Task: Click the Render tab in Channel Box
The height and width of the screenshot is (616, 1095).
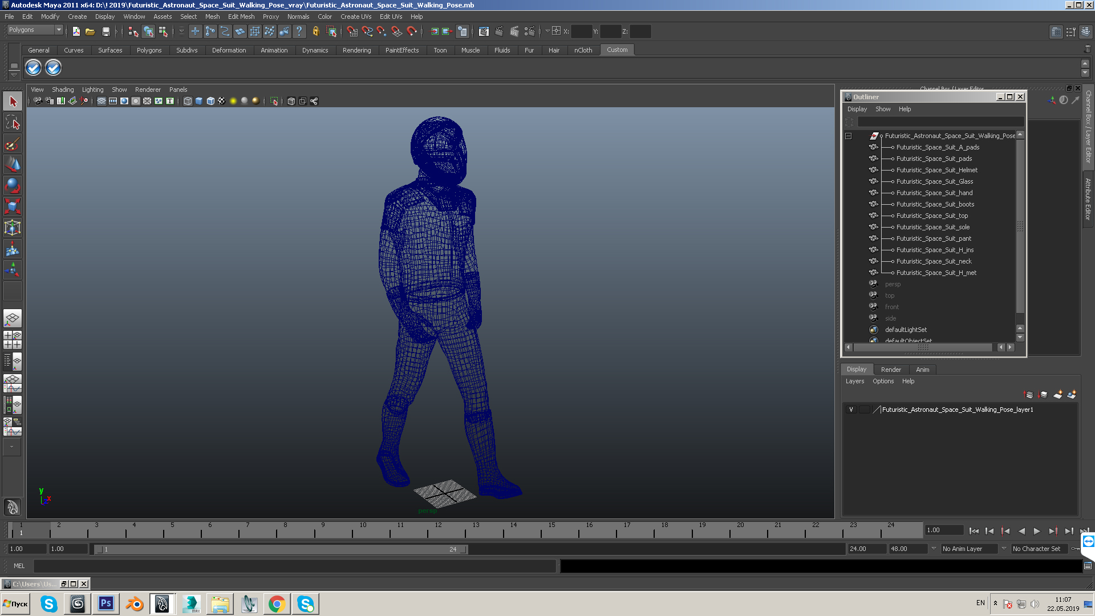Action: click(x=890, y=368)
